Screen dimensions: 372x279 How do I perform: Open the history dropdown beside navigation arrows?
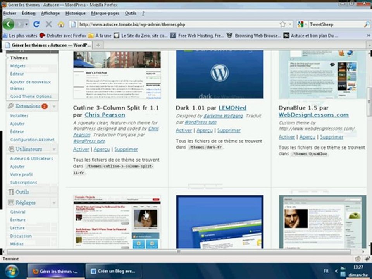tap(26, 24)
